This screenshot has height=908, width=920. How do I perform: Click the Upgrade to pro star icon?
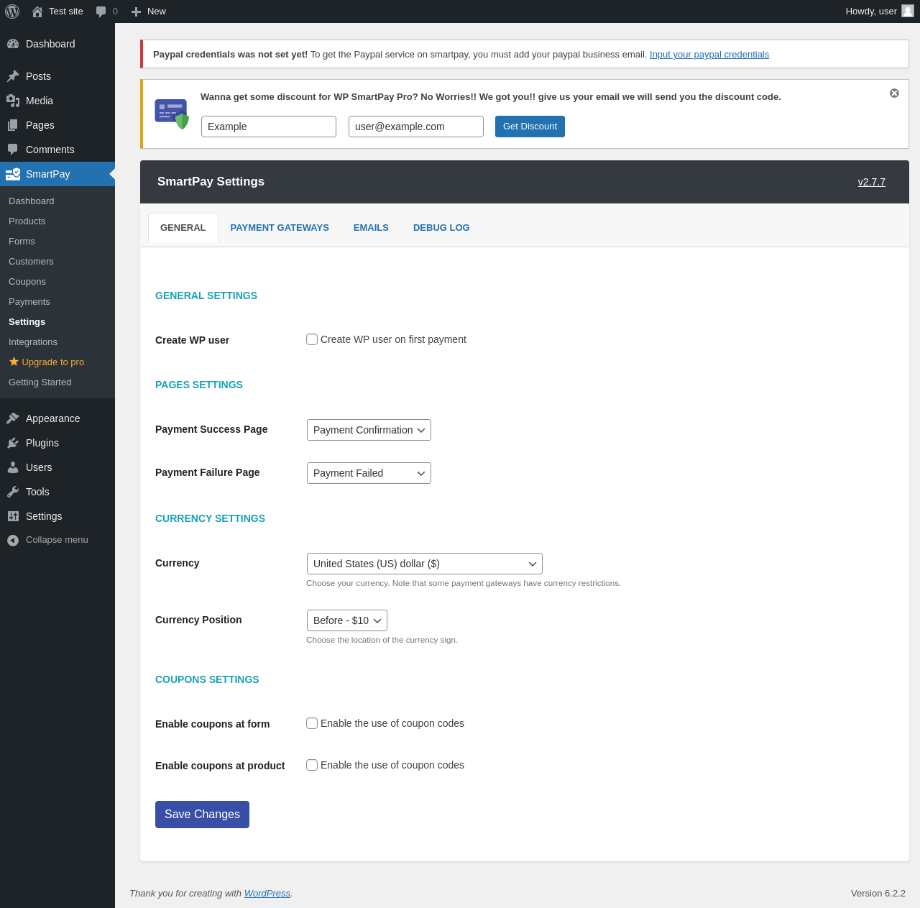pyautogui.click(x=14, y=362)
